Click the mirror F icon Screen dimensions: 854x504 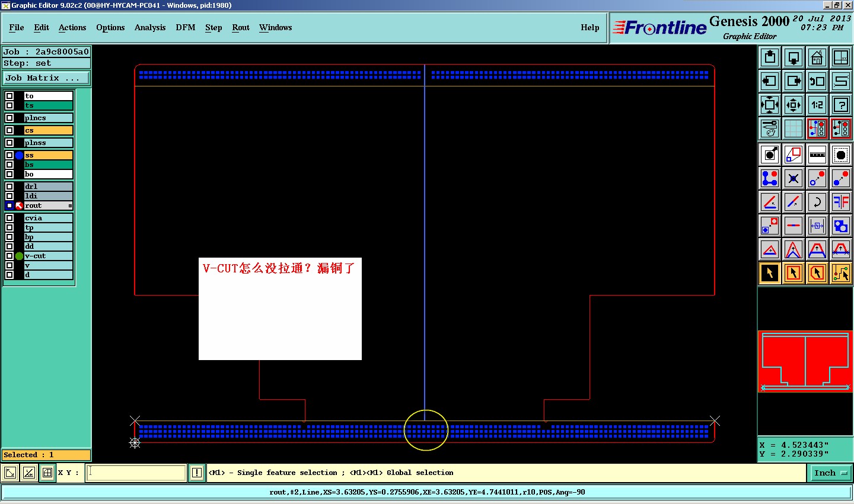(840, 202)
